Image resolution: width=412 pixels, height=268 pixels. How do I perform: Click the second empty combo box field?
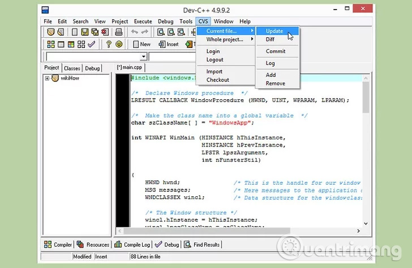point(172,56)
